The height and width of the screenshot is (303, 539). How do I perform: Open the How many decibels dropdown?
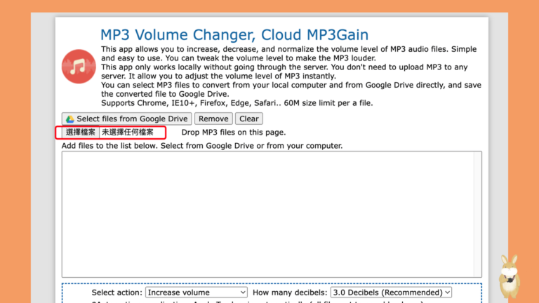(391, 292)
